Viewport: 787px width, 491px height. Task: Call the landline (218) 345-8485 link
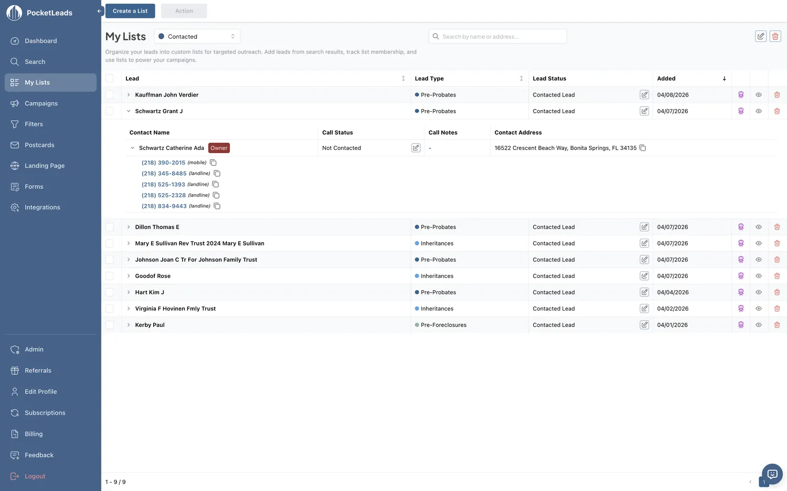click(163, 173)
